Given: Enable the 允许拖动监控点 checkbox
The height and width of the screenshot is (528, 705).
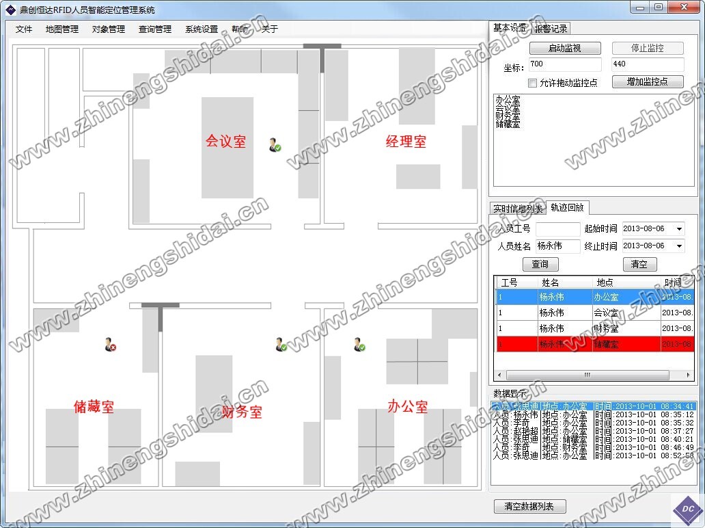Looking at the screenshot, I should coord(533,83).
